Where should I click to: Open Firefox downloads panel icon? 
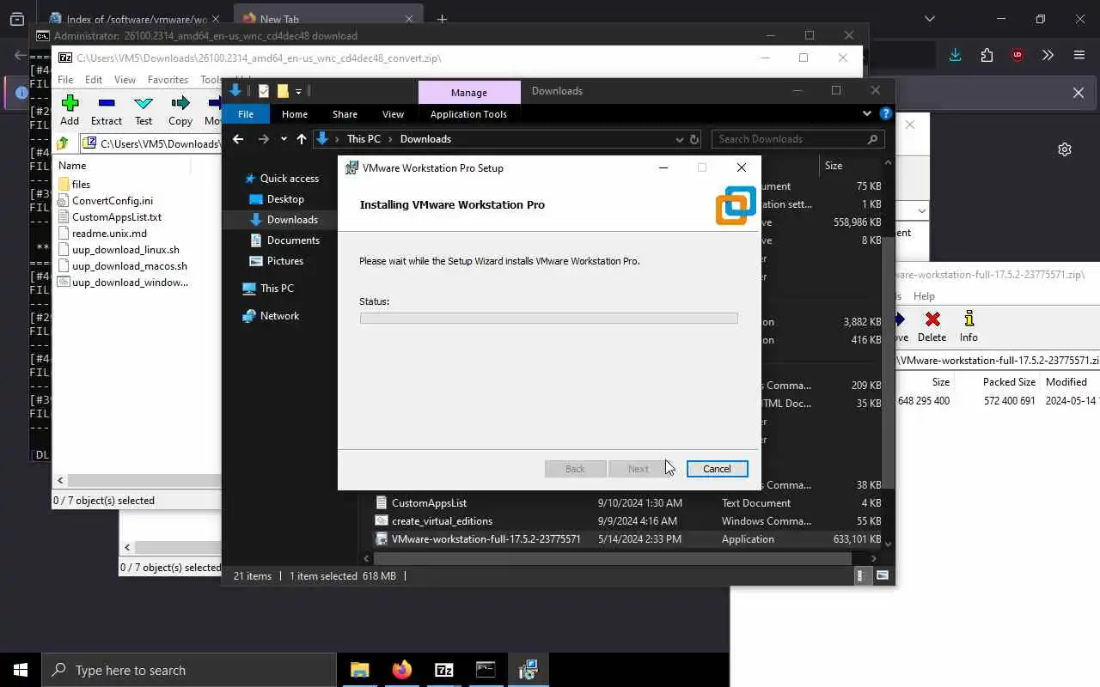[x=955, y=55]
